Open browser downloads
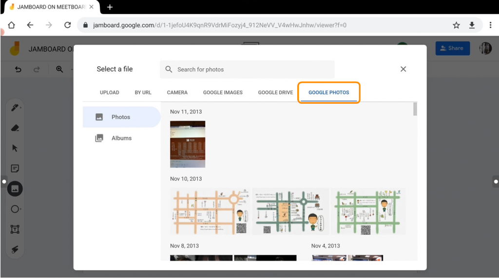Viewport: 499px width, 278px height. tap(472, 25)
